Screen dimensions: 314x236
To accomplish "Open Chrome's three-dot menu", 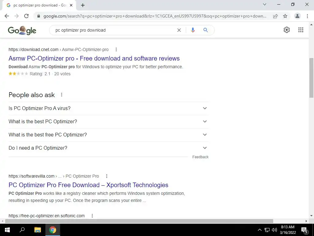I will [x=307, y=16].
